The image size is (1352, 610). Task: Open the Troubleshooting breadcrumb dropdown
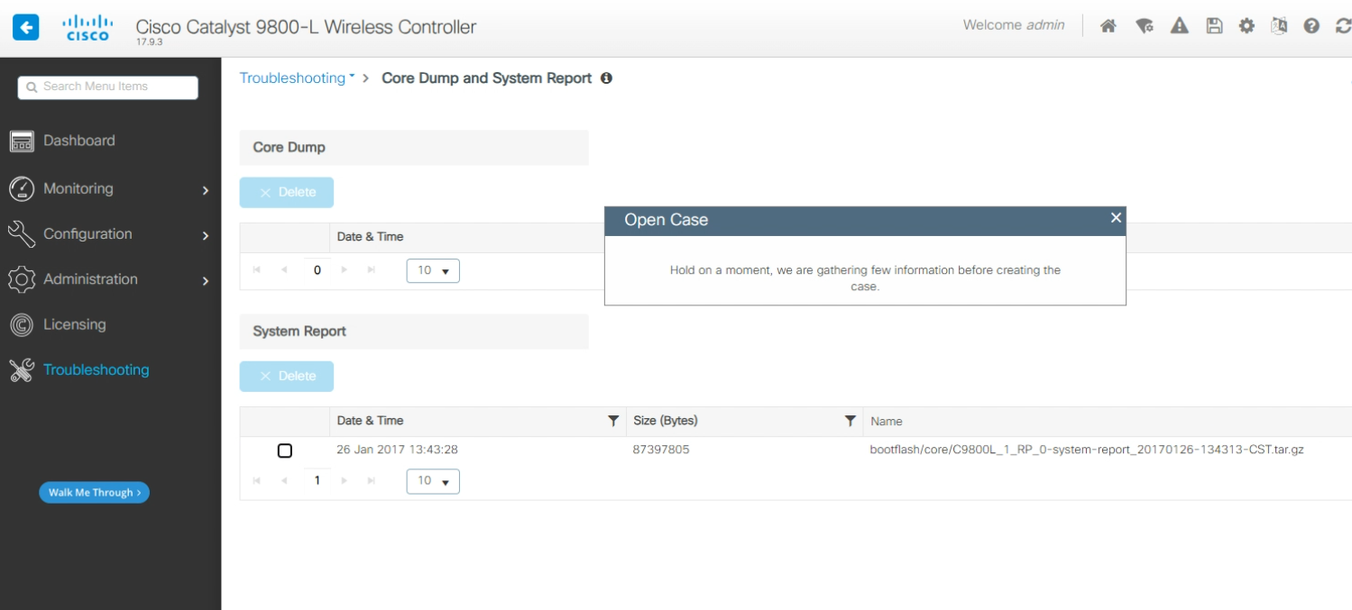click(297, 78)
